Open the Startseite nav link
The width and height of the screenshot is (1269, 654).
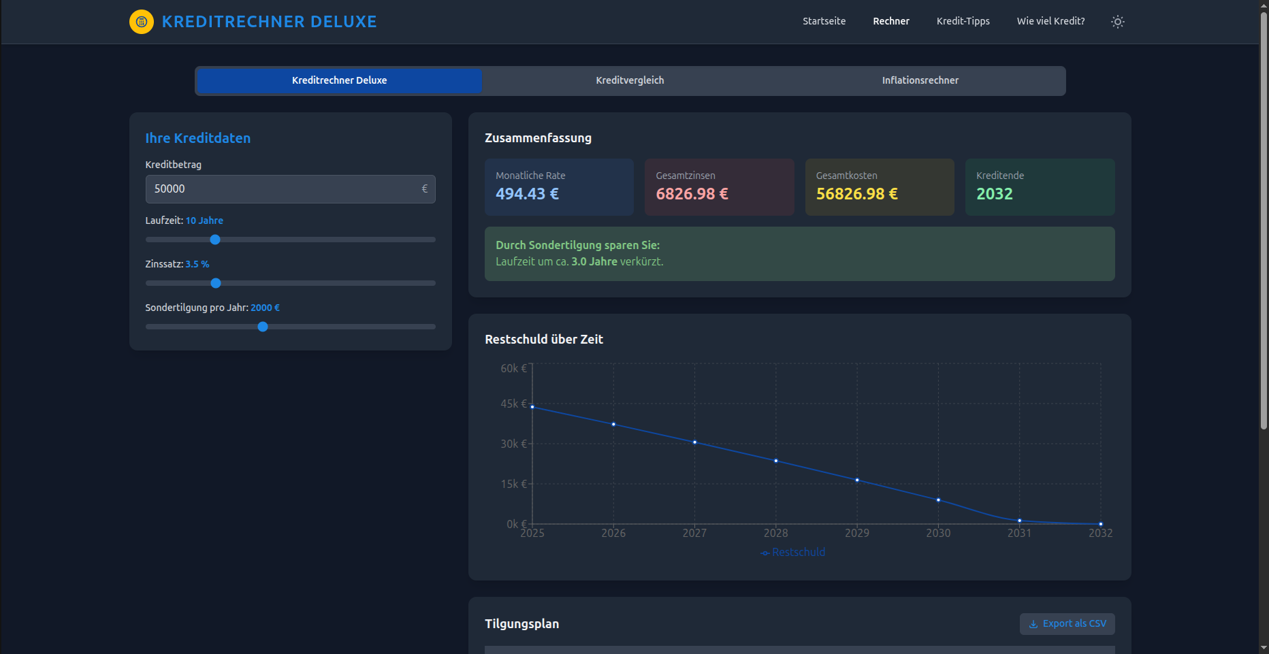coord(824,21)
